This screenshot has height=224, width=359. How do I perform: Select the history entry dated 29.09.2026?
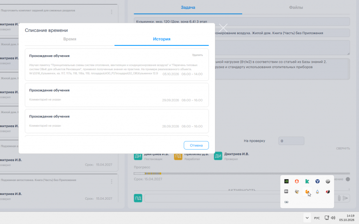click(x=117, y=95)
